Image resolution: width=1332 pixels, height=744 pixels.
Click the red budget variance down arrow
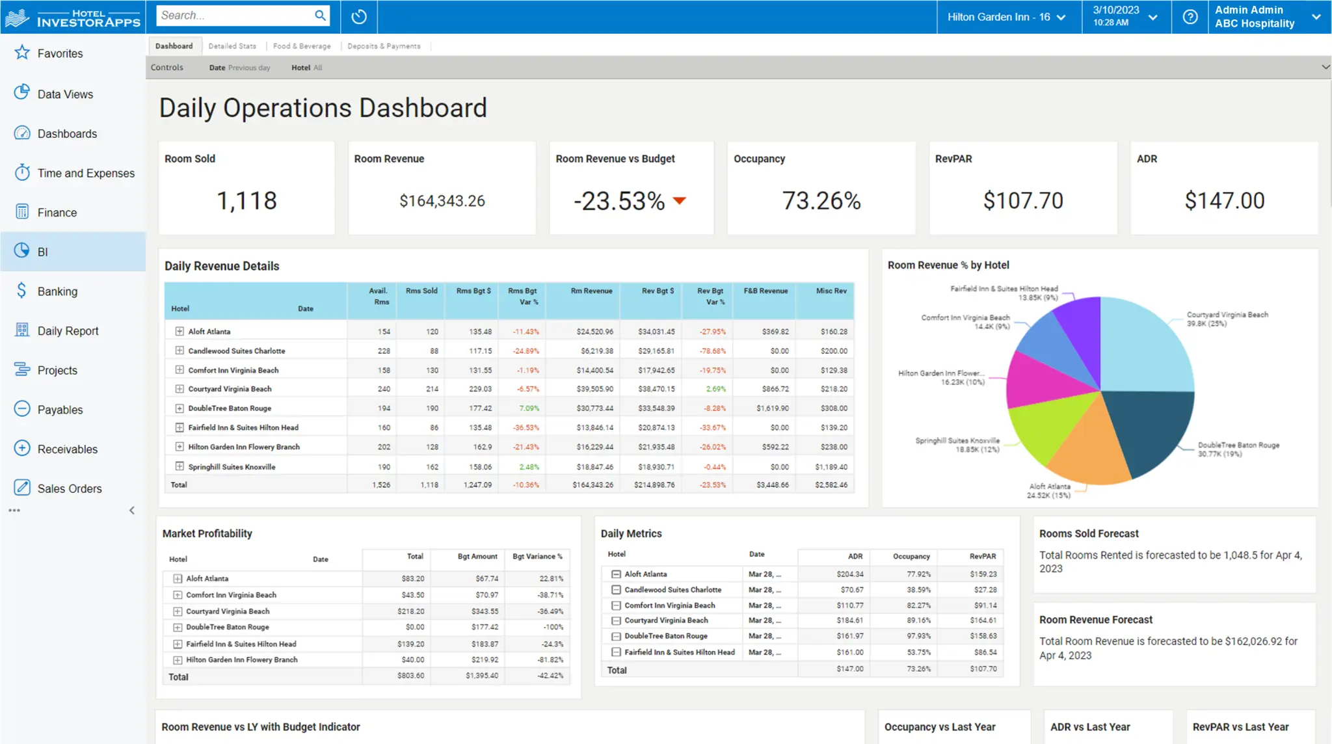680,201
